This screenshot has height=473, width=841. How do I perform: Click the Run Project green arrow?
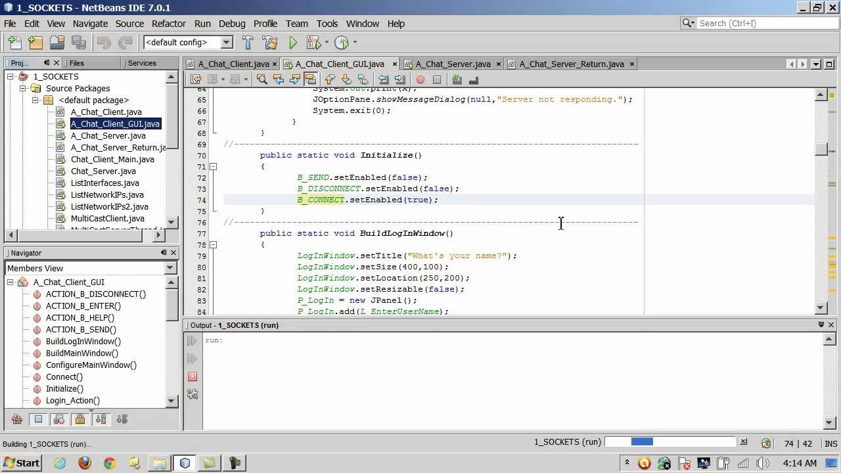[293, 43]
